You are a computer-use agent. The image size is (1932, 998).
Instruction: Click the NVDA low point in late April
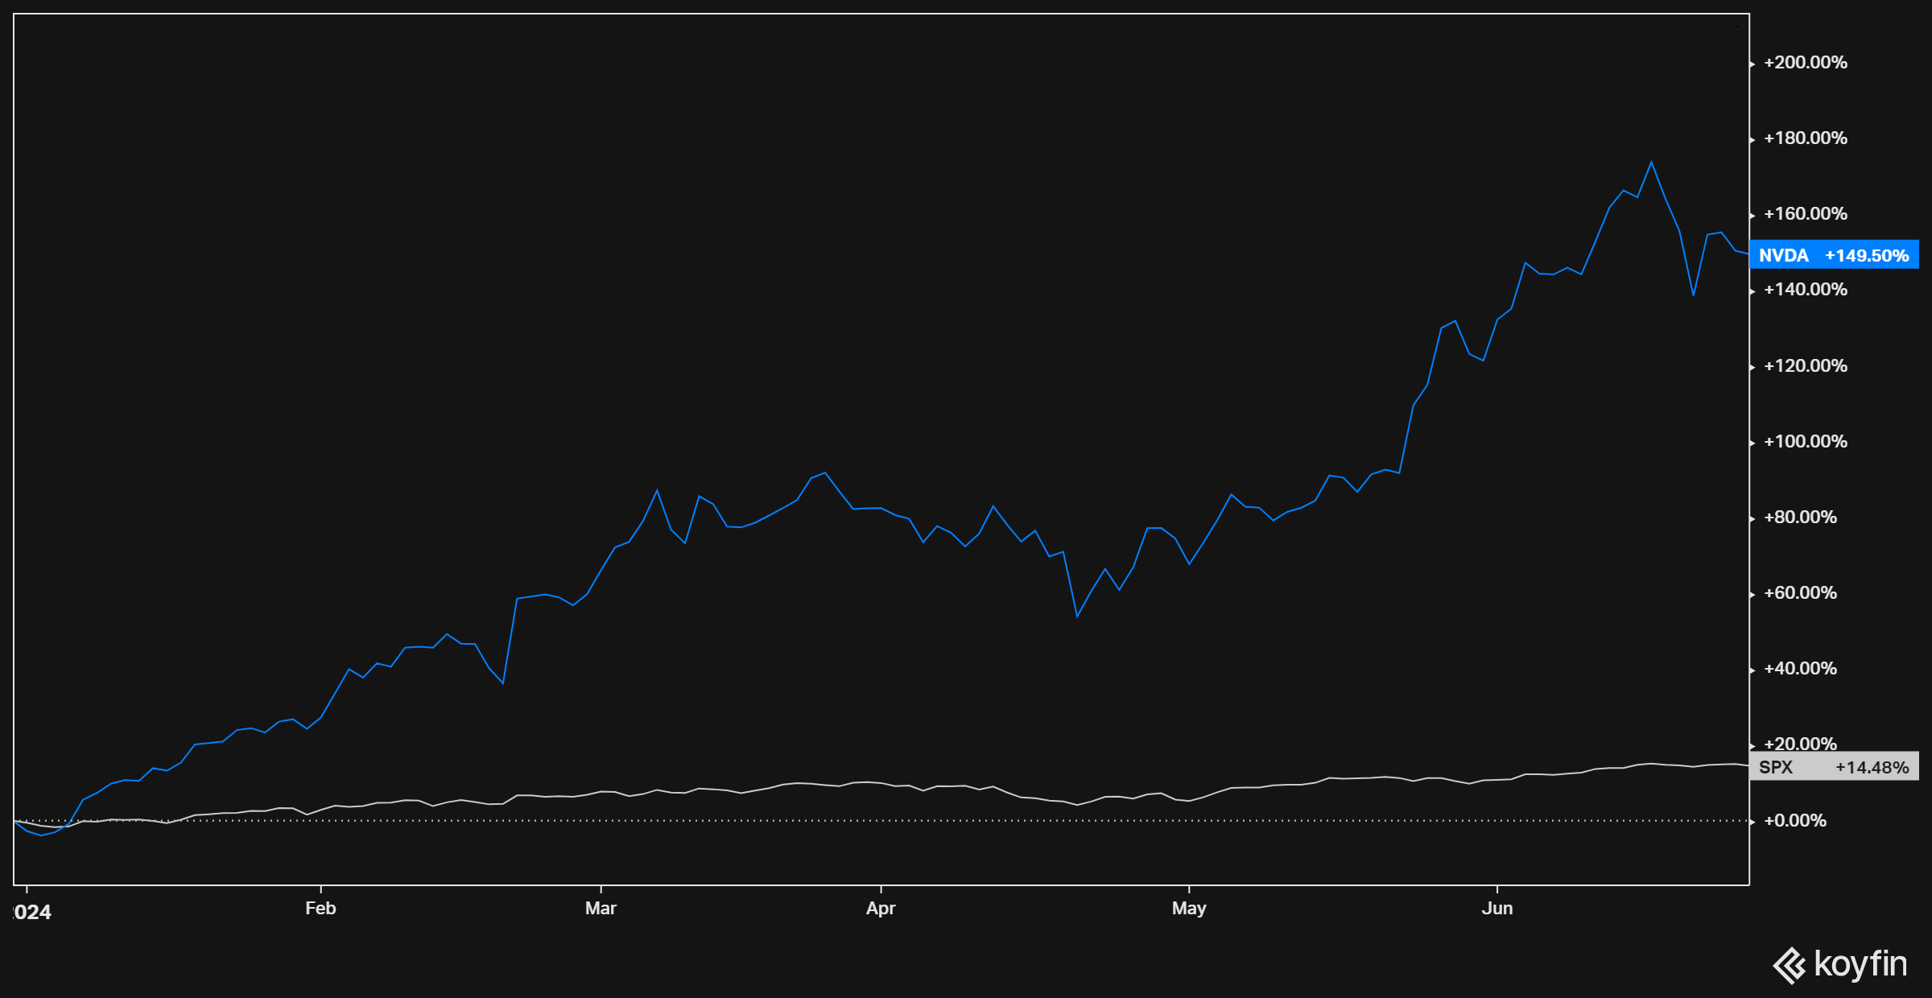click(1077, 617)
